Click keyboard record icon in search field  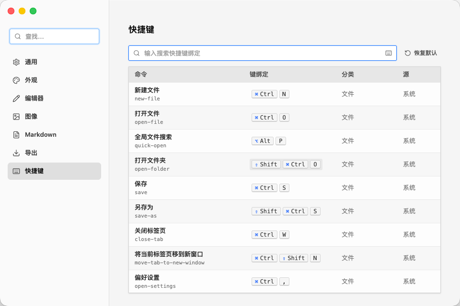pos(389,53)
